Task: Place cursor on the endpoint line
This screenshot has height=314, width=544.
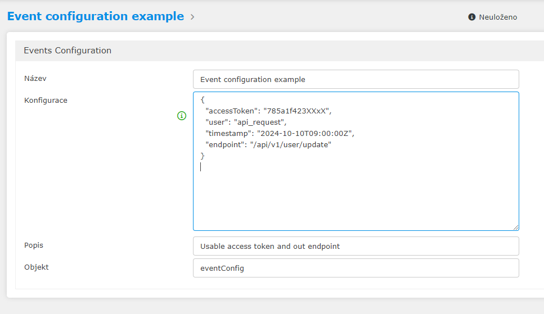Action: point(268,144)
